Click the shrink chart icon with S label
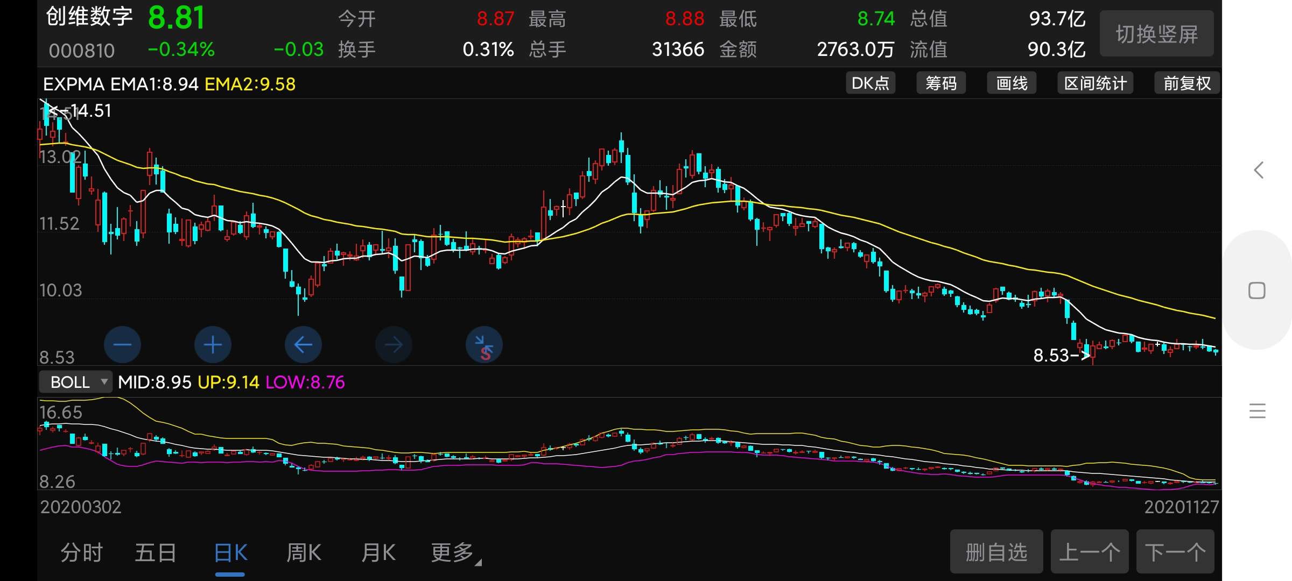The image size is (1292, 581). (x=483, y=345)
